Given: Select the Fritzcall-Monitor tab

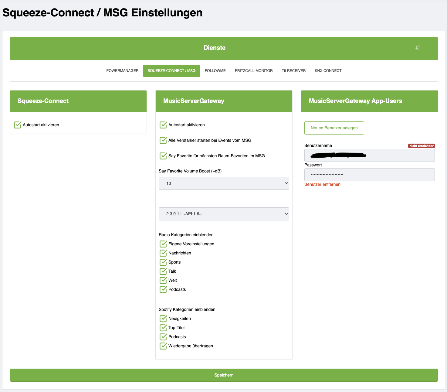Looking at the screenshot, I should pyautogui.click(x=254, y=71).
